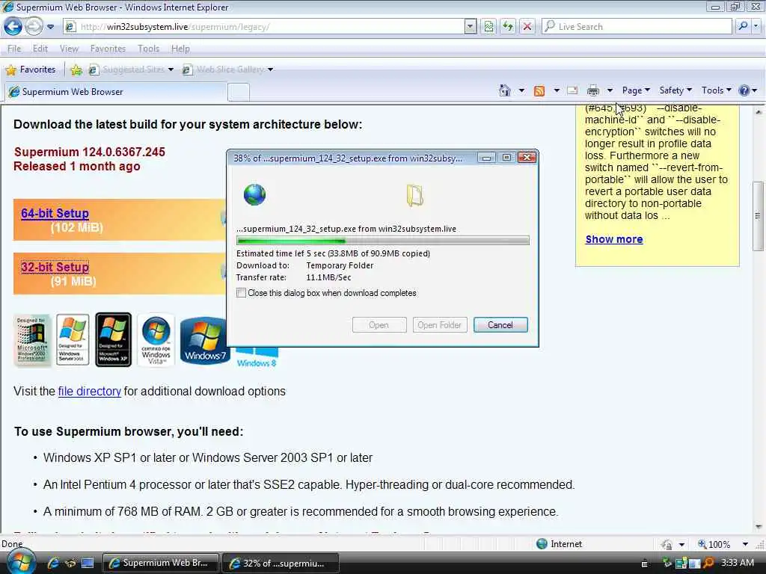The width and height of the screenshot is (766, 574).
Task: Click the search magnifier button
Action: point(743,26)
